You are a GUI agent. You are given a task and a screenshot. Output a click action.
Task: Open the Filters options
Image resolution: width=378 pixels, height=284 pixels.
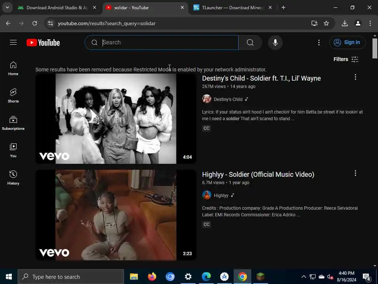pyautogui.click(x=346, y=59)
